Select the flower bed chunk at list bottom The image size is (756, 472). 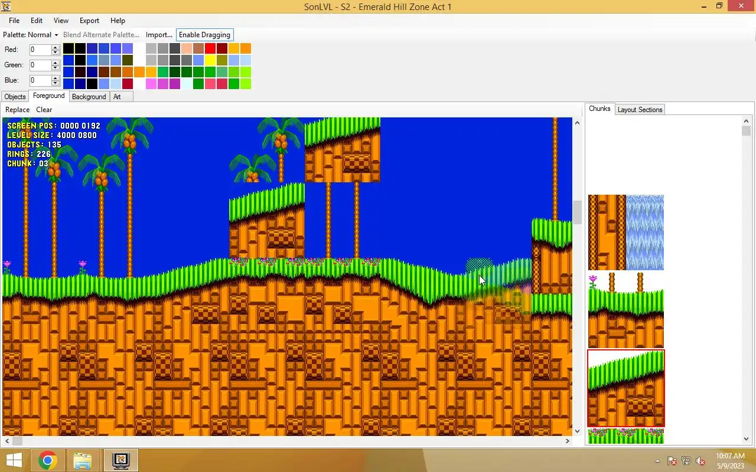pos(626,436)
